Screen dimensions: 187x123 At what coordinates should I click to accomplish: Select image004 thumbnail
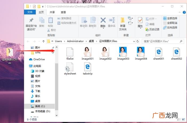click(141, 54)
